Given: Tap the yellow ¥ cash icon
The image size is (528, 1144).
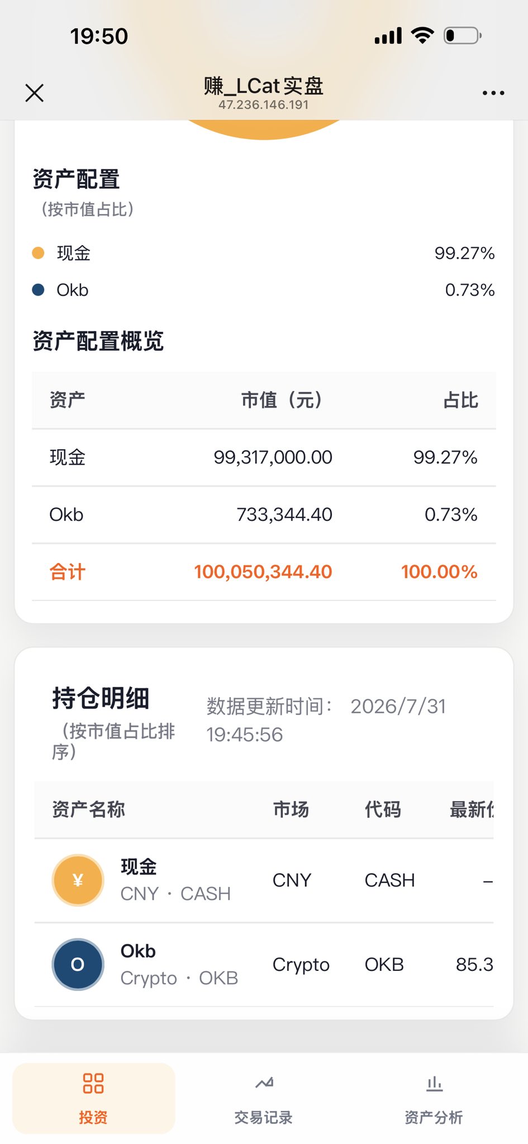Looking at the screenshot, I should (78, 880).
